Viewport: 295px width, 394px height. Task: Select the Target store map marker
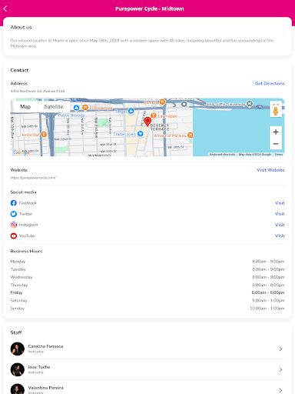131,111
